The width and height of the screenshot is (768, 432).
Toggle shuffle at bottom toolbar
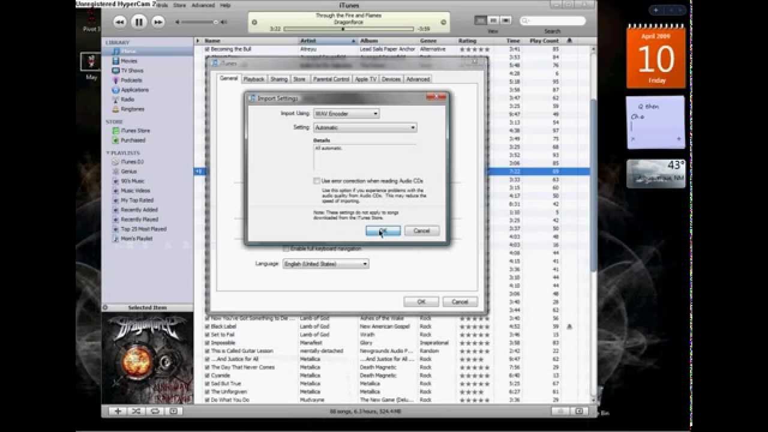(x=136, y=411)
